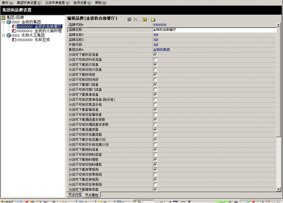283x203 pixels.
Task: Click the property list scroll down arrow
Action: 278,189
